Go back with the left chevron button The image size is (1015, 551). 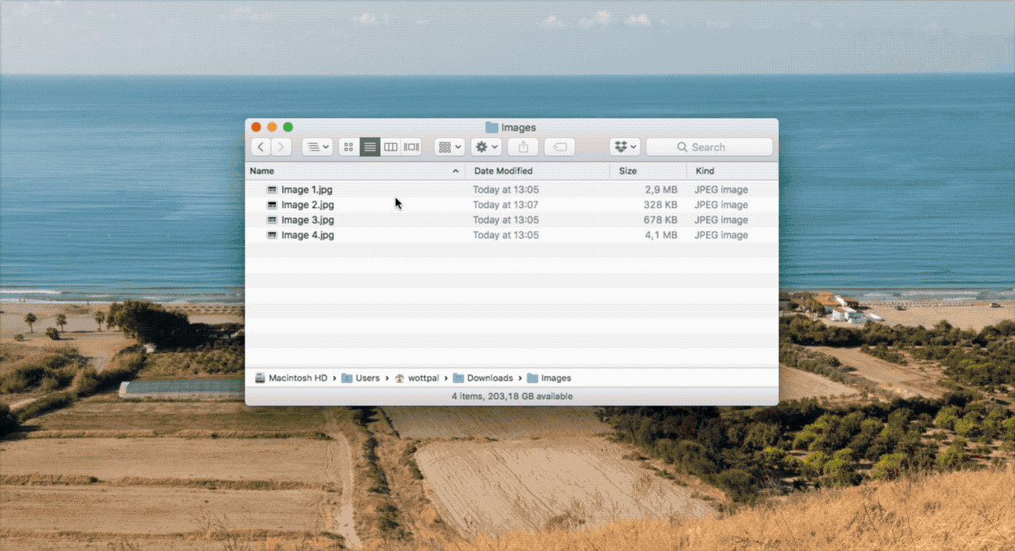click(261, 147)
